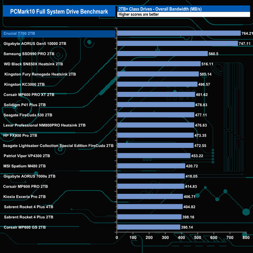This screenshot has width=253, height=253.
Task: Click the 'Kingston Fury Renegade Heatsink 2TB' label
Action: click(40, 74)
